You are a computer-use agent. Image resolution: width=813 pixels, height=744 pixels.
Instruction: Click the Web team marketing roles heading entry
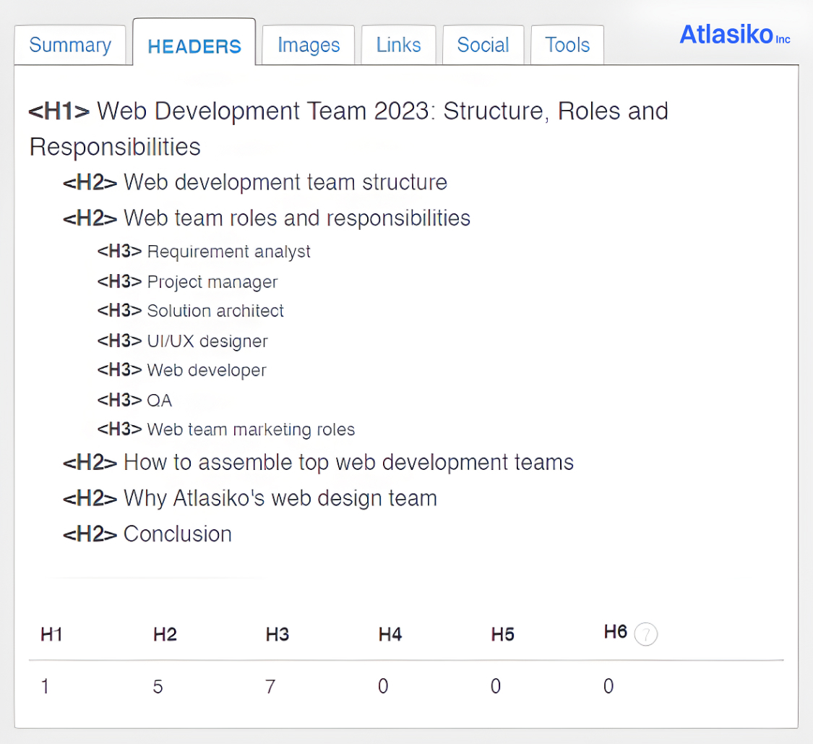(x=251, y=429)
